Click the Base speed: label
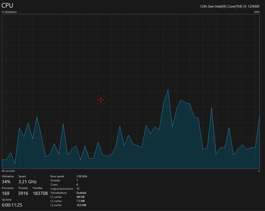The height and width of the screenshot is (211, 265). (x=58, y=176)
